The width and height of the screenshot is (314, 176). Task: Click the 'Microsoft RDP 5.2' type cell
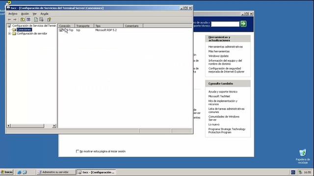[x=106, y=30]
